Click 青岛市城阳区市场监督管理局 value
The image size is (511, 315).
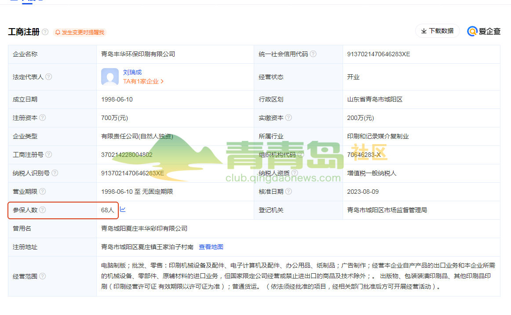(x=387, y=210)
